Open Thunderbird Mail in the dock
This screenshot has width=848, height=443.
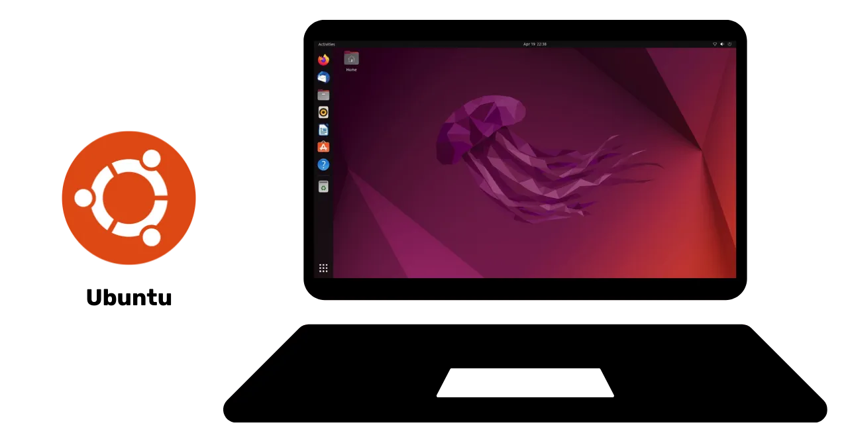click(323, 77)
